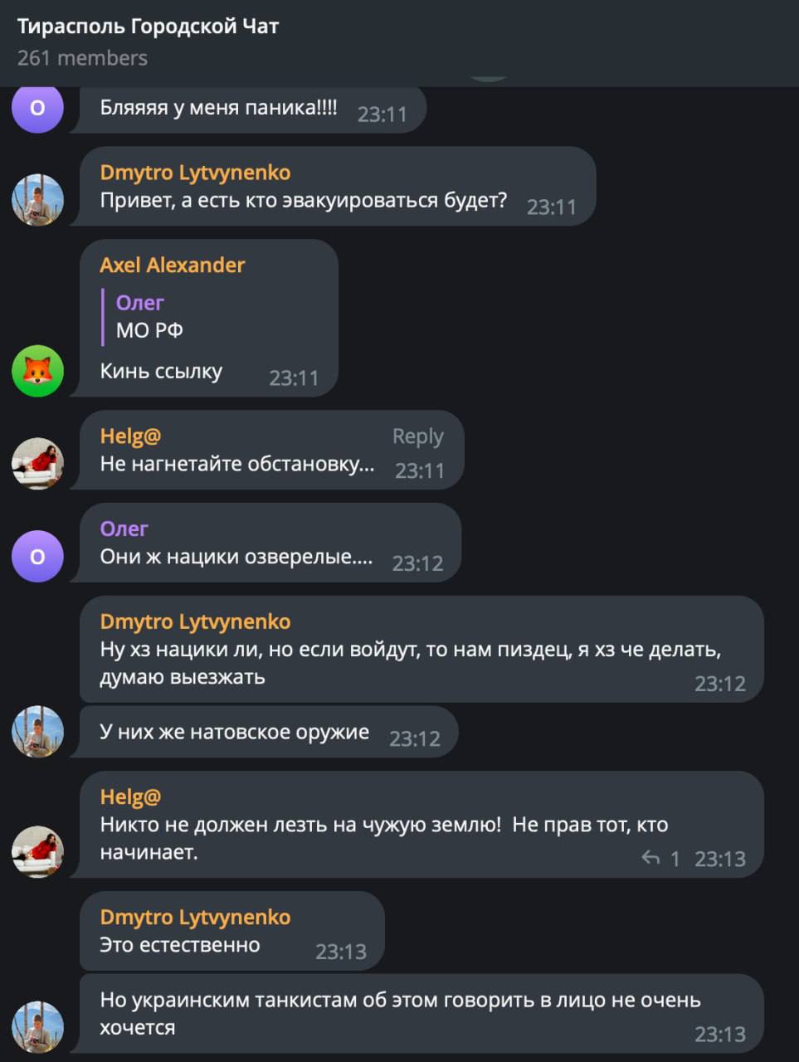Open Dmytro's avatar beside the evacuation question
Viewport: 799px width, 1062px height.
click(37, 200)
